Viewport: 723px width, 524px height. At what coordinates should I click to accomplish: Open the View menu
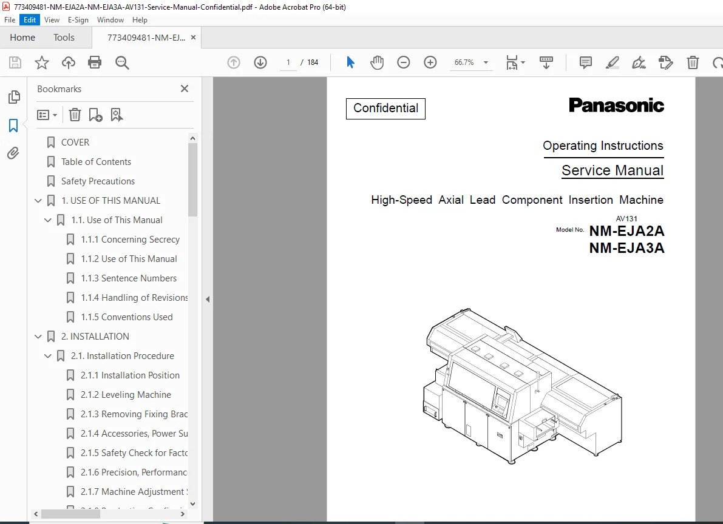click(x=52, y=20)
